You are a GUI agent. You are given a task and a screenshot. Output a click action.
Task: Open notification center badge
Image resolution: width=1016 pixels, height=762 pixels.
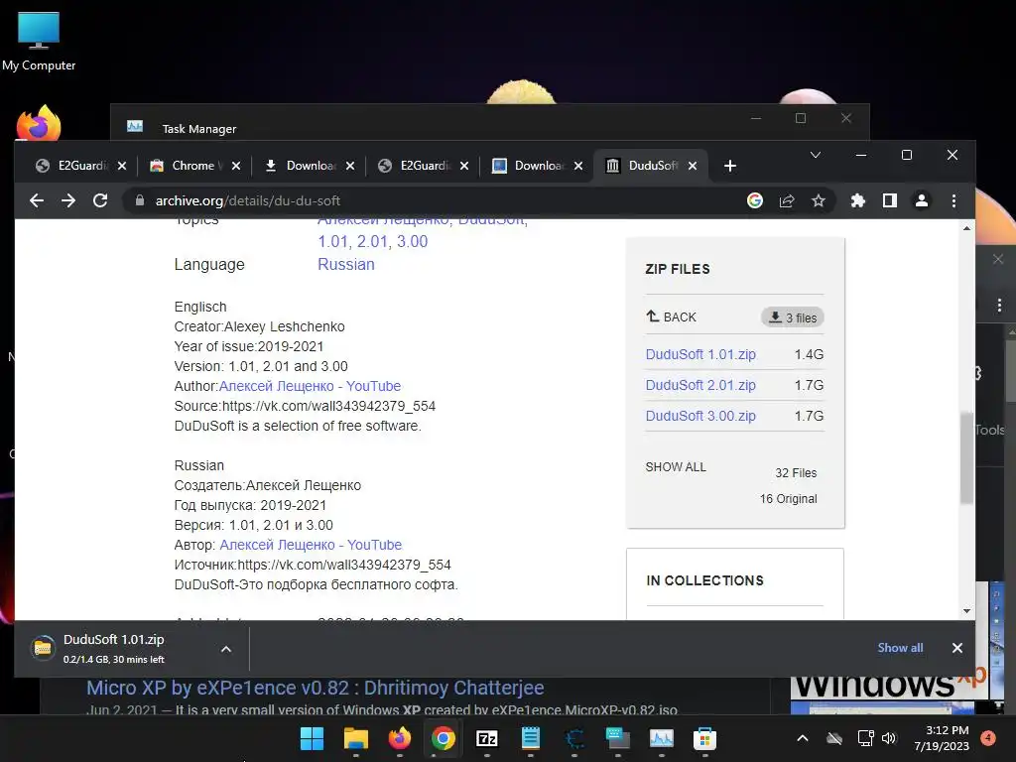pyautogui.click(x=988, y=738)
